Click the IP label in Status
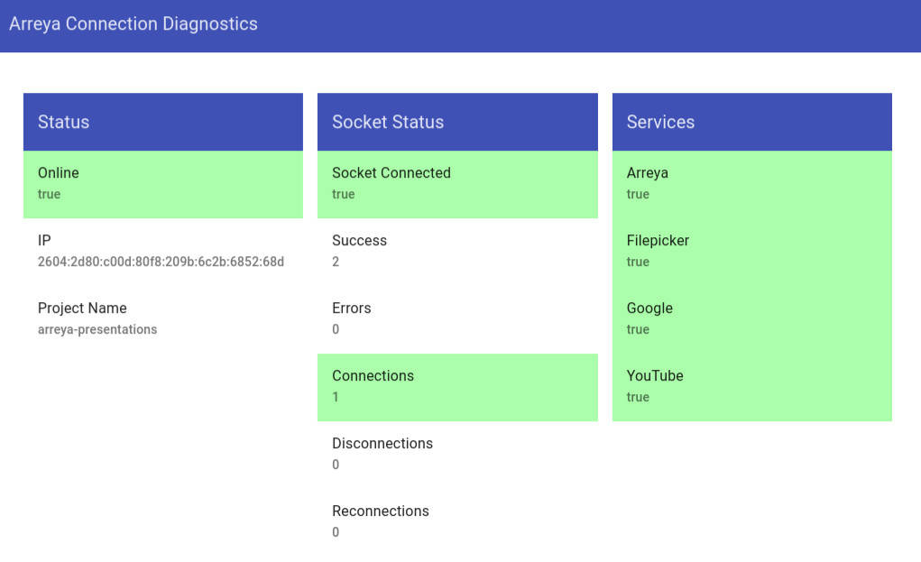 click(x=44, y=241)
